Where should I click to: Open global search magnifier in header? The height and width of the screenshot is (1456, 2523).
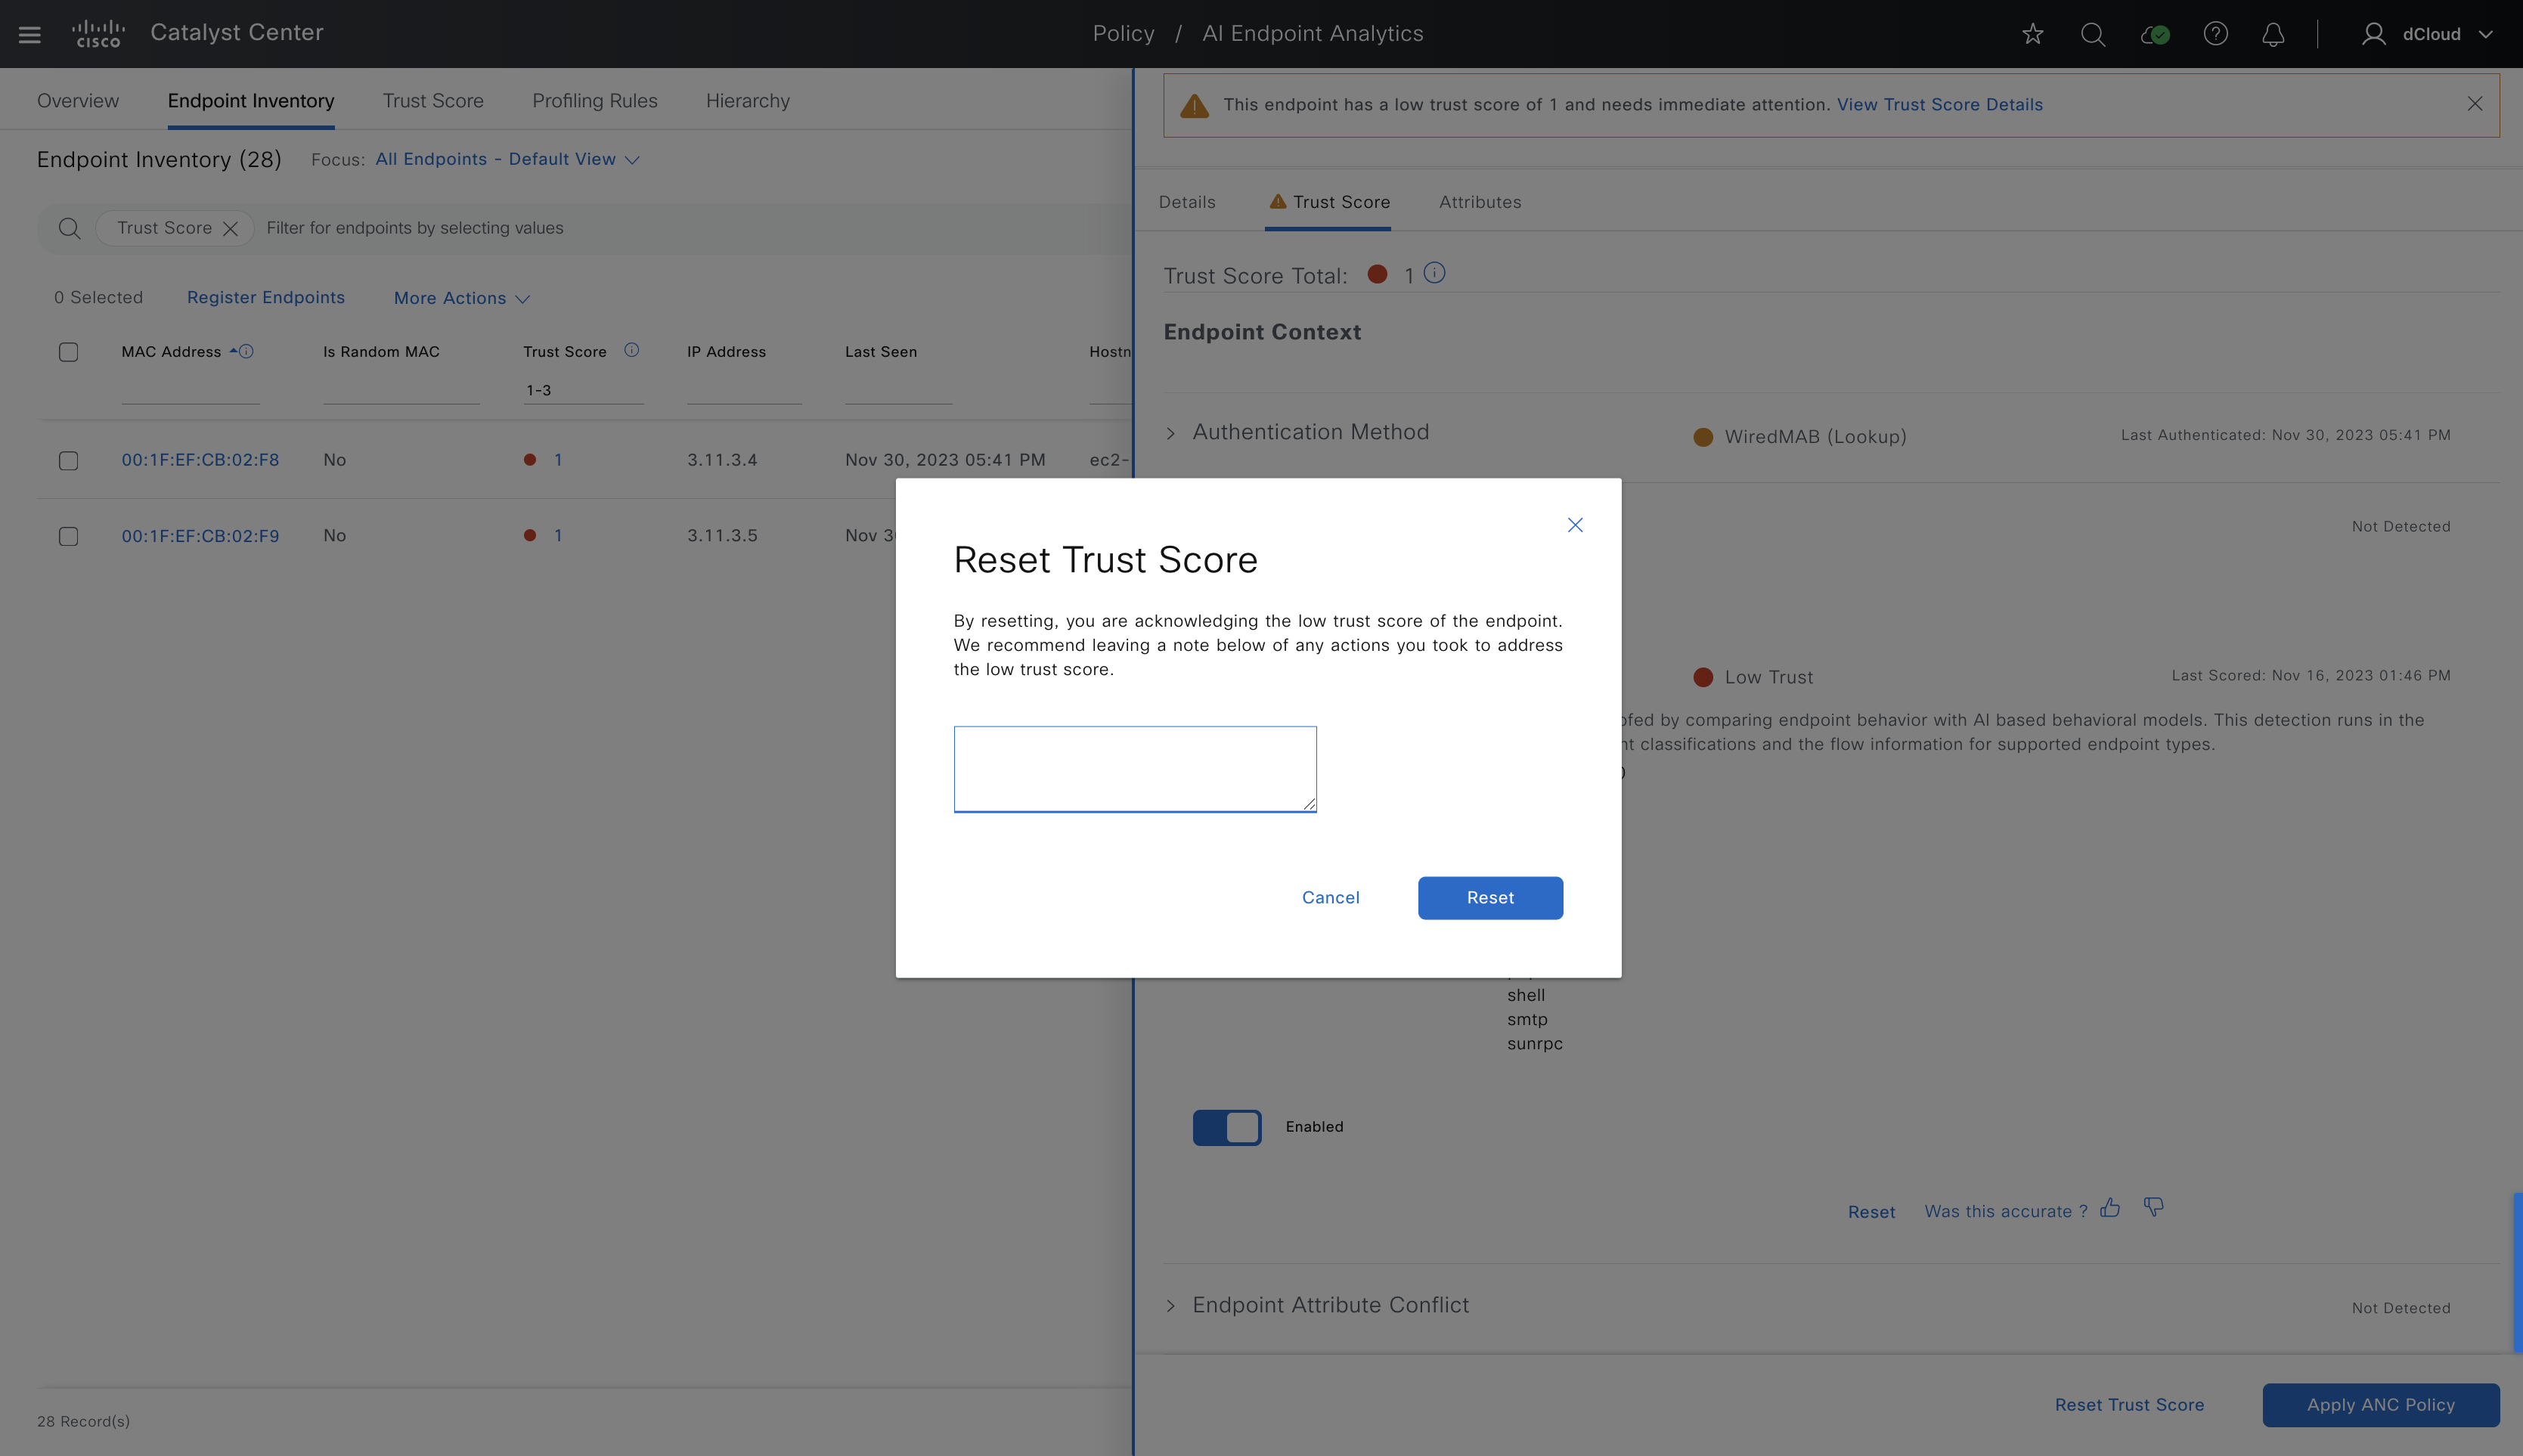(2093, 34)
